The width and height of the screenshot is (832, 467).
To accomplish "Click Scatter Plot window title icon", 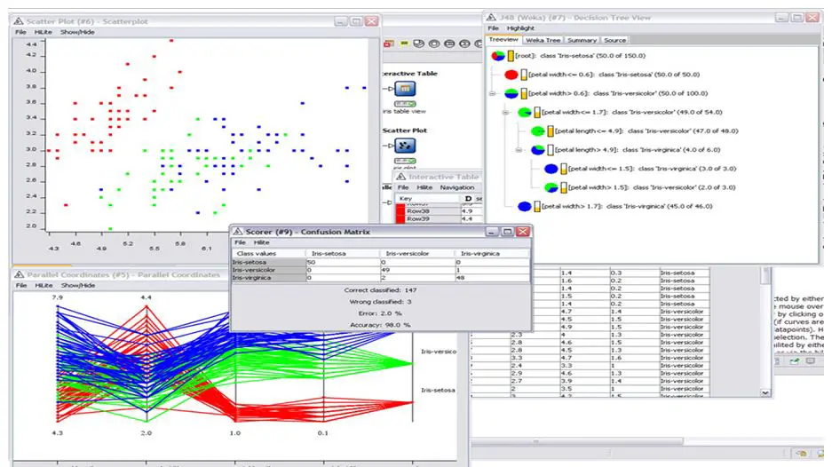I will [x=19, y=21].
